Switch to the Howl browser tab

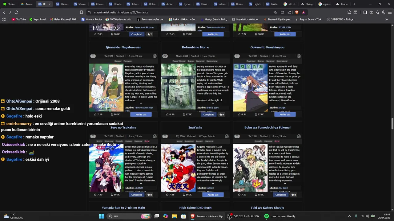[115, 4]
